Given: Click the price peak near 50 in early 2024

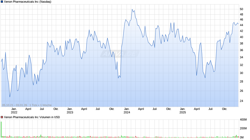Looking at the screenshot, I should click(132, 9).
